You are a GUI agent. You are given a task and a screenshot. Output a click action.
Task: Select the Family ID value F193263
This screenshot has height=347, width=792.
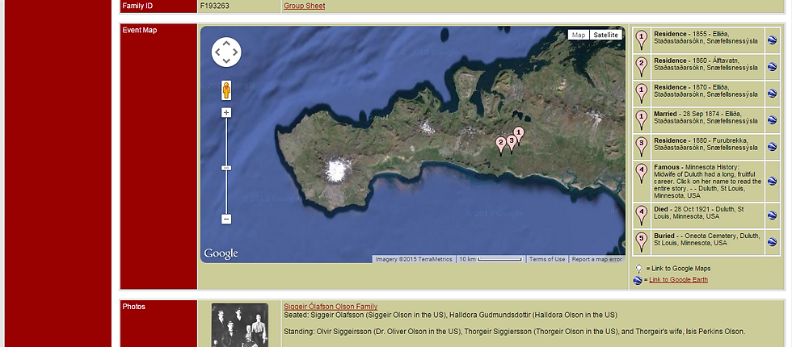point(214,6)
